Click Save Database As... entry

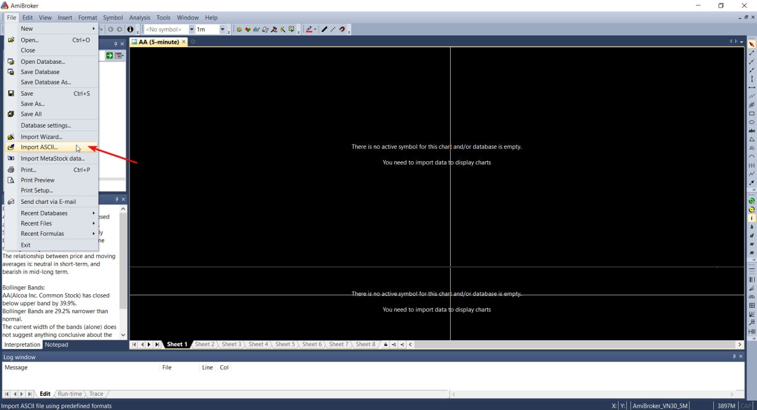[x=51, y=82]
